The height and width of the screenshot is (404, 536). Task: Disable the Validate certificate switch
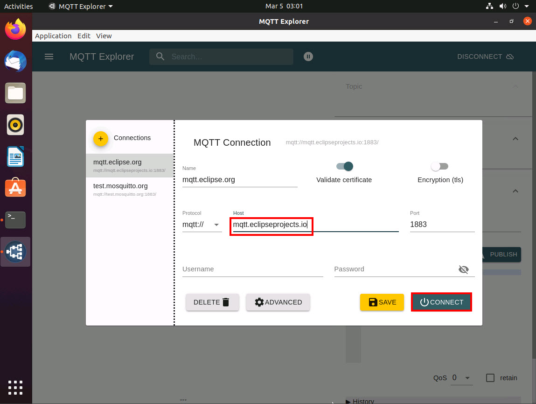pos(345,166)
